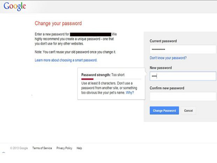Click the blacked-out email address

pos(91,34)
